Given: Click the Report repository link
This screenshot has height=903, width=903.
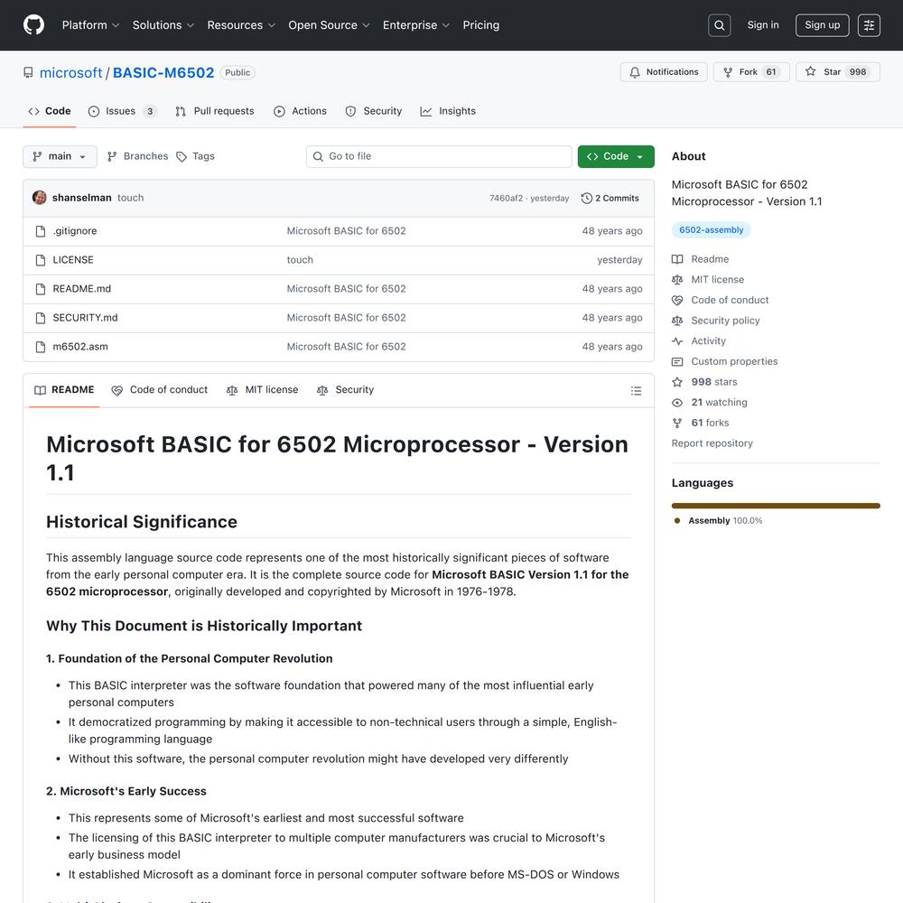Looking at the screenshot, I should (712, 443).
